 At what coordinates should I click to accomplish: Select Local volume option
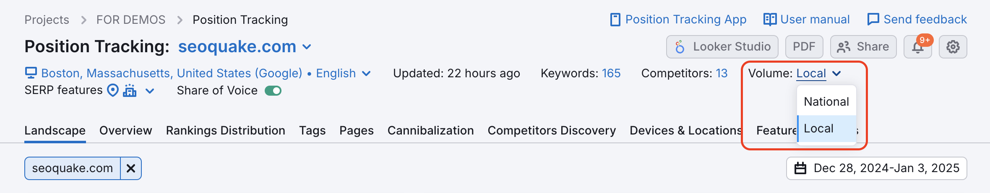click(826, 129)
